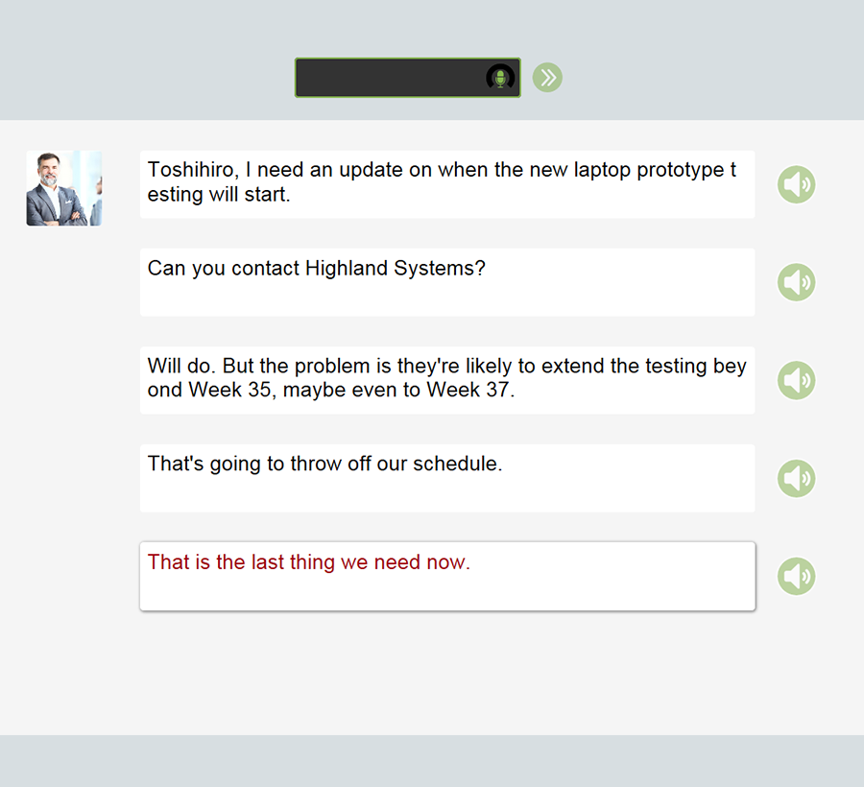
Task: Select the "Can you contact Highland Systems?" bubble
Action: [x=446, y=282]
